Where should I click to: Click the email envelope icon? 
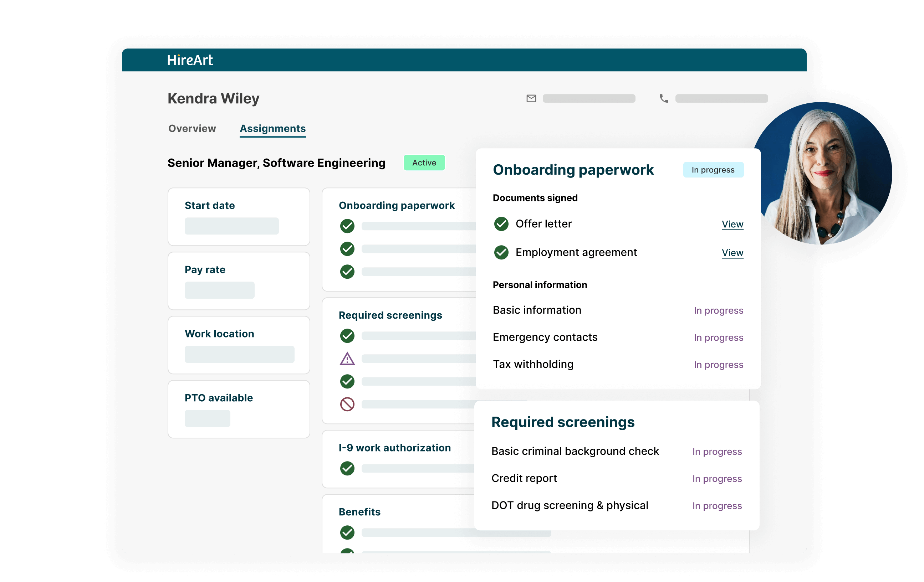(x=531, y=98)
